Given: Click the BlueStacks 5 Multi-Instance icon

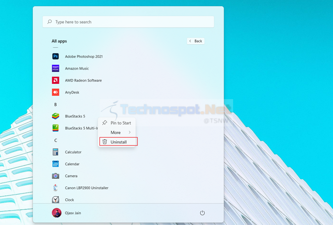Looking at the screenshot, I should pos(56,128).
